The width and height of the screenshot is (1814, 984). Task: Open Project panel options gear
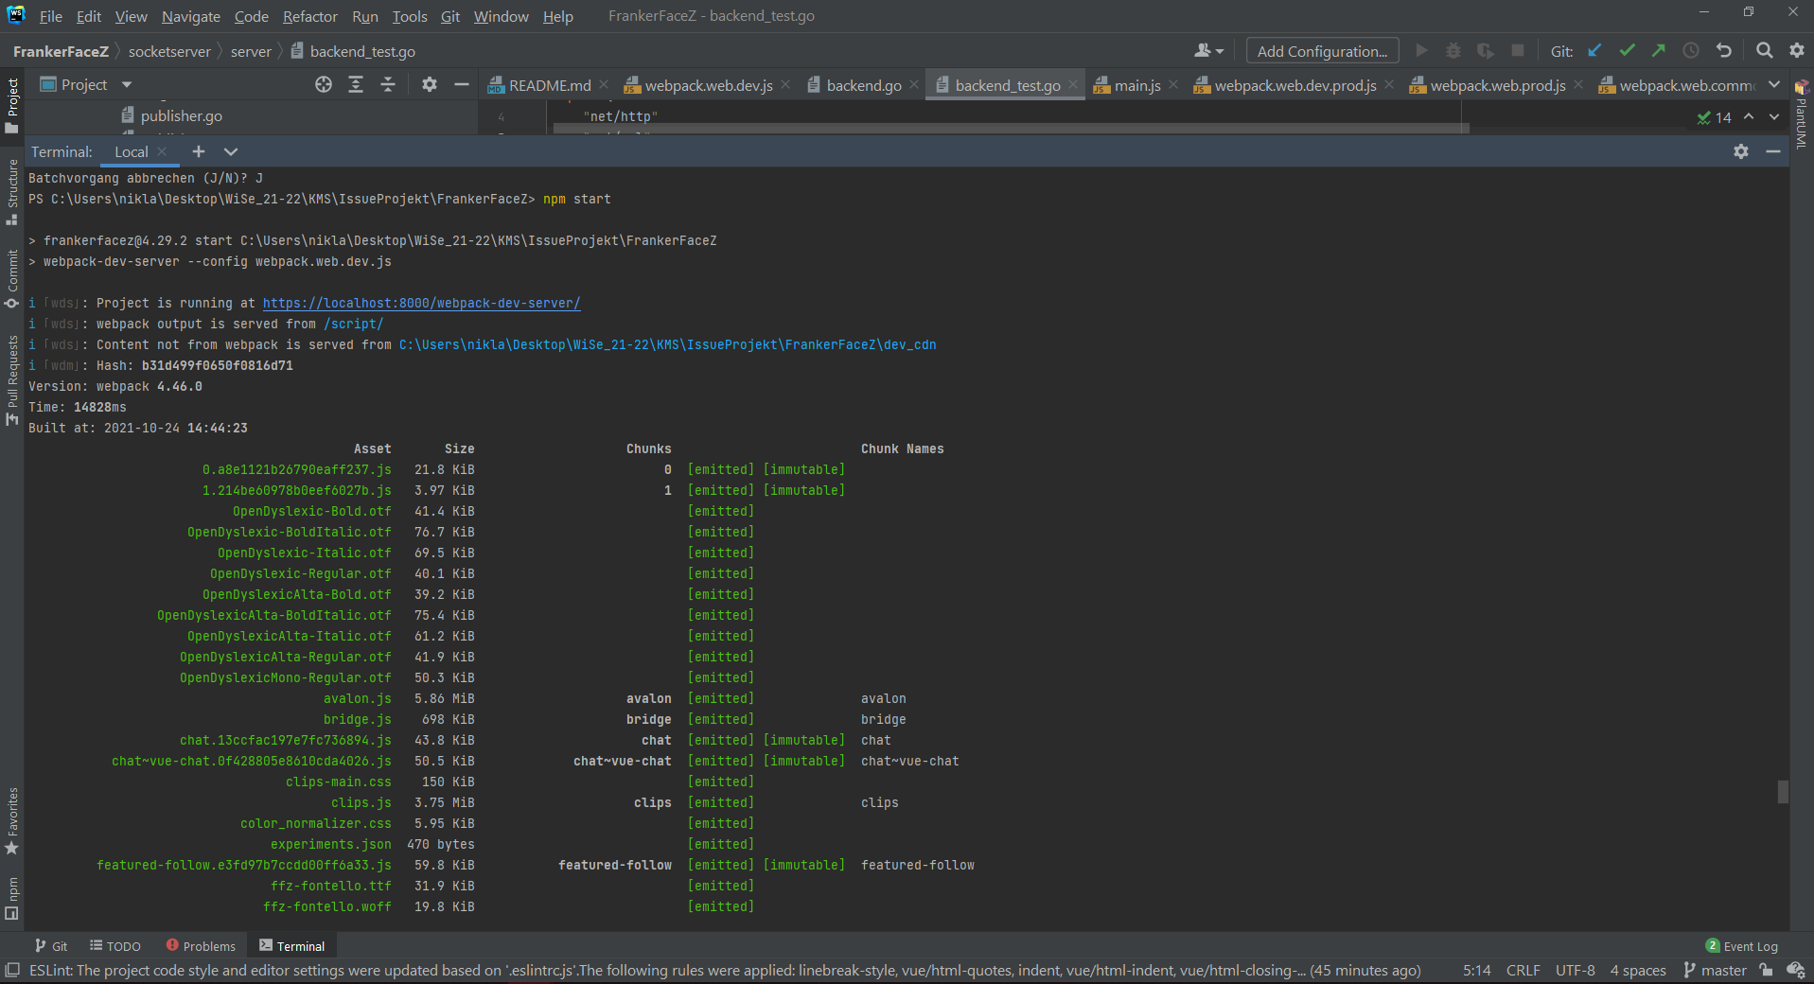coord(430,84)
